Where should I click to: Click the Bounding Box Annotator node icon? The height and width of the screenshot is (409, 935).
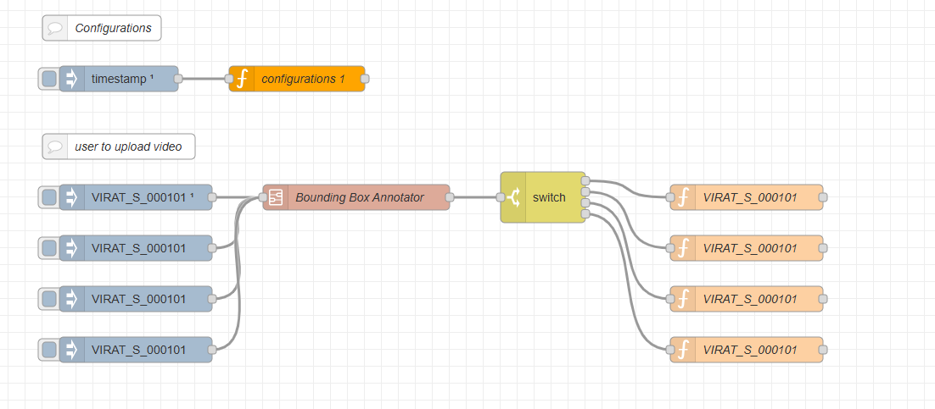[x=276, y=197]
